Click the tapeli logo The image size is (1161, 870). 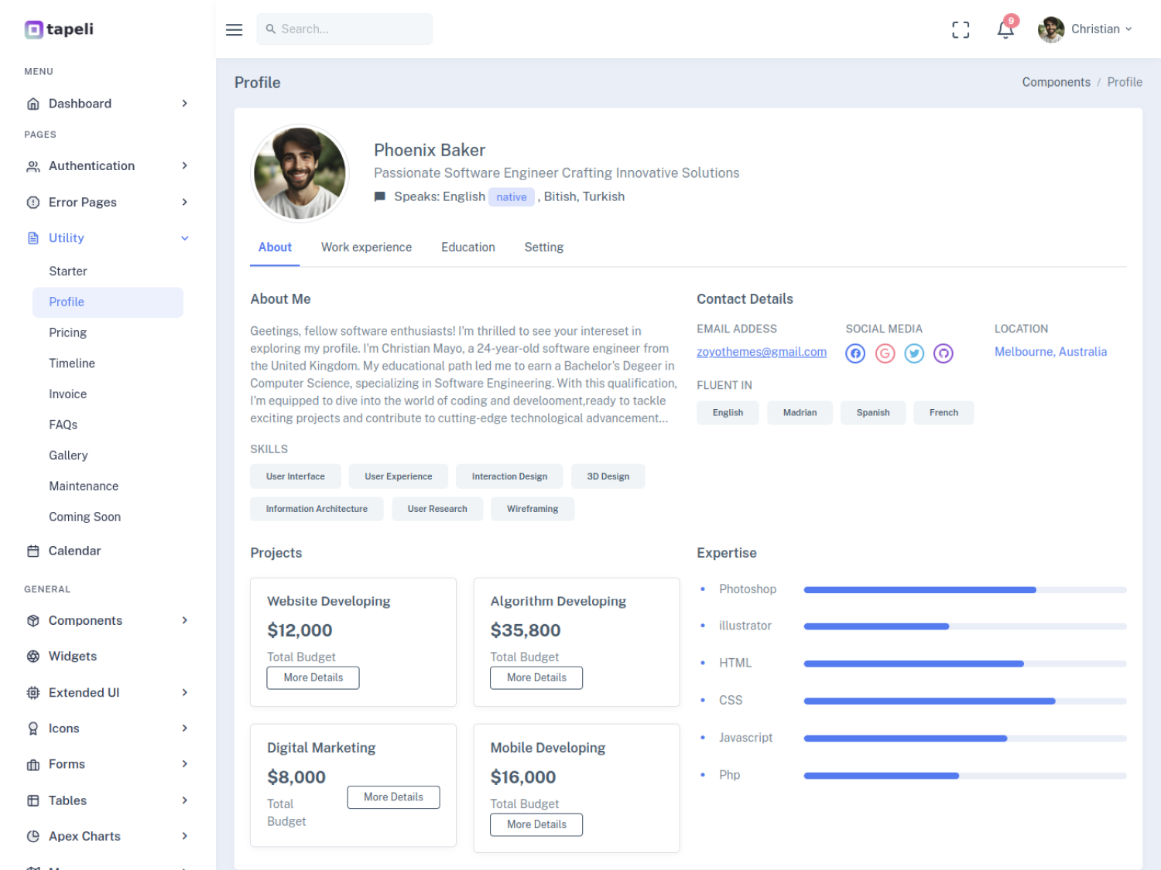[x=59, y=29]
